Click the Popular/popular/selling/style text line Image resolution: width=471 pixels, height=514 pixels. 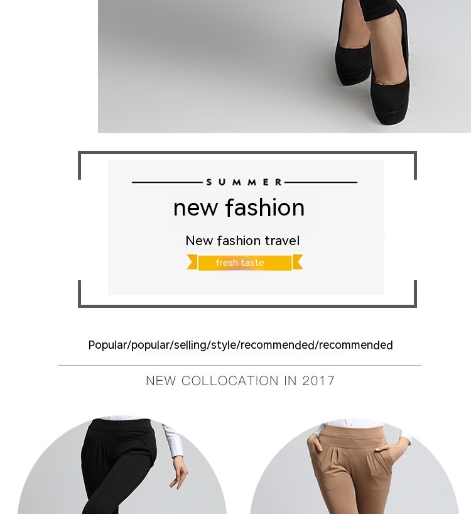[x=241, y=345]
